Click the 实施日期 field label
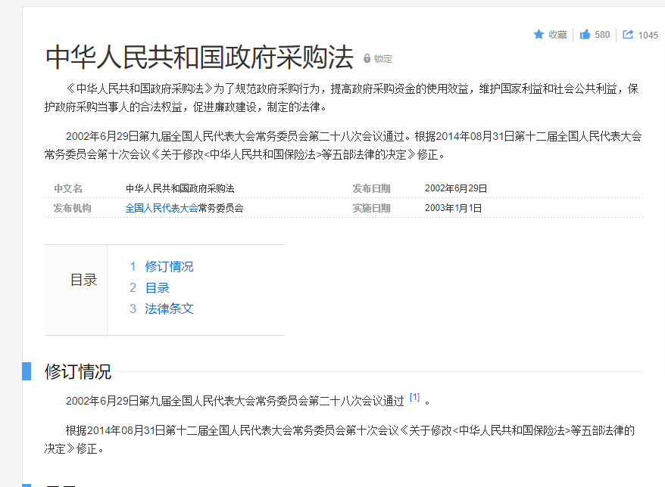 (372, 208)
